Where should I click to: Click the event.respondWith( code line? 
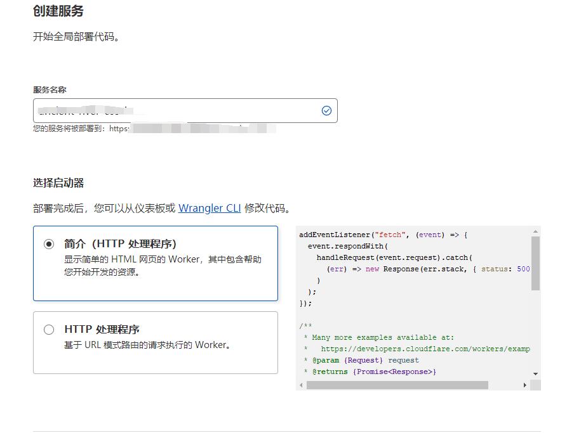tap(347, 246)
